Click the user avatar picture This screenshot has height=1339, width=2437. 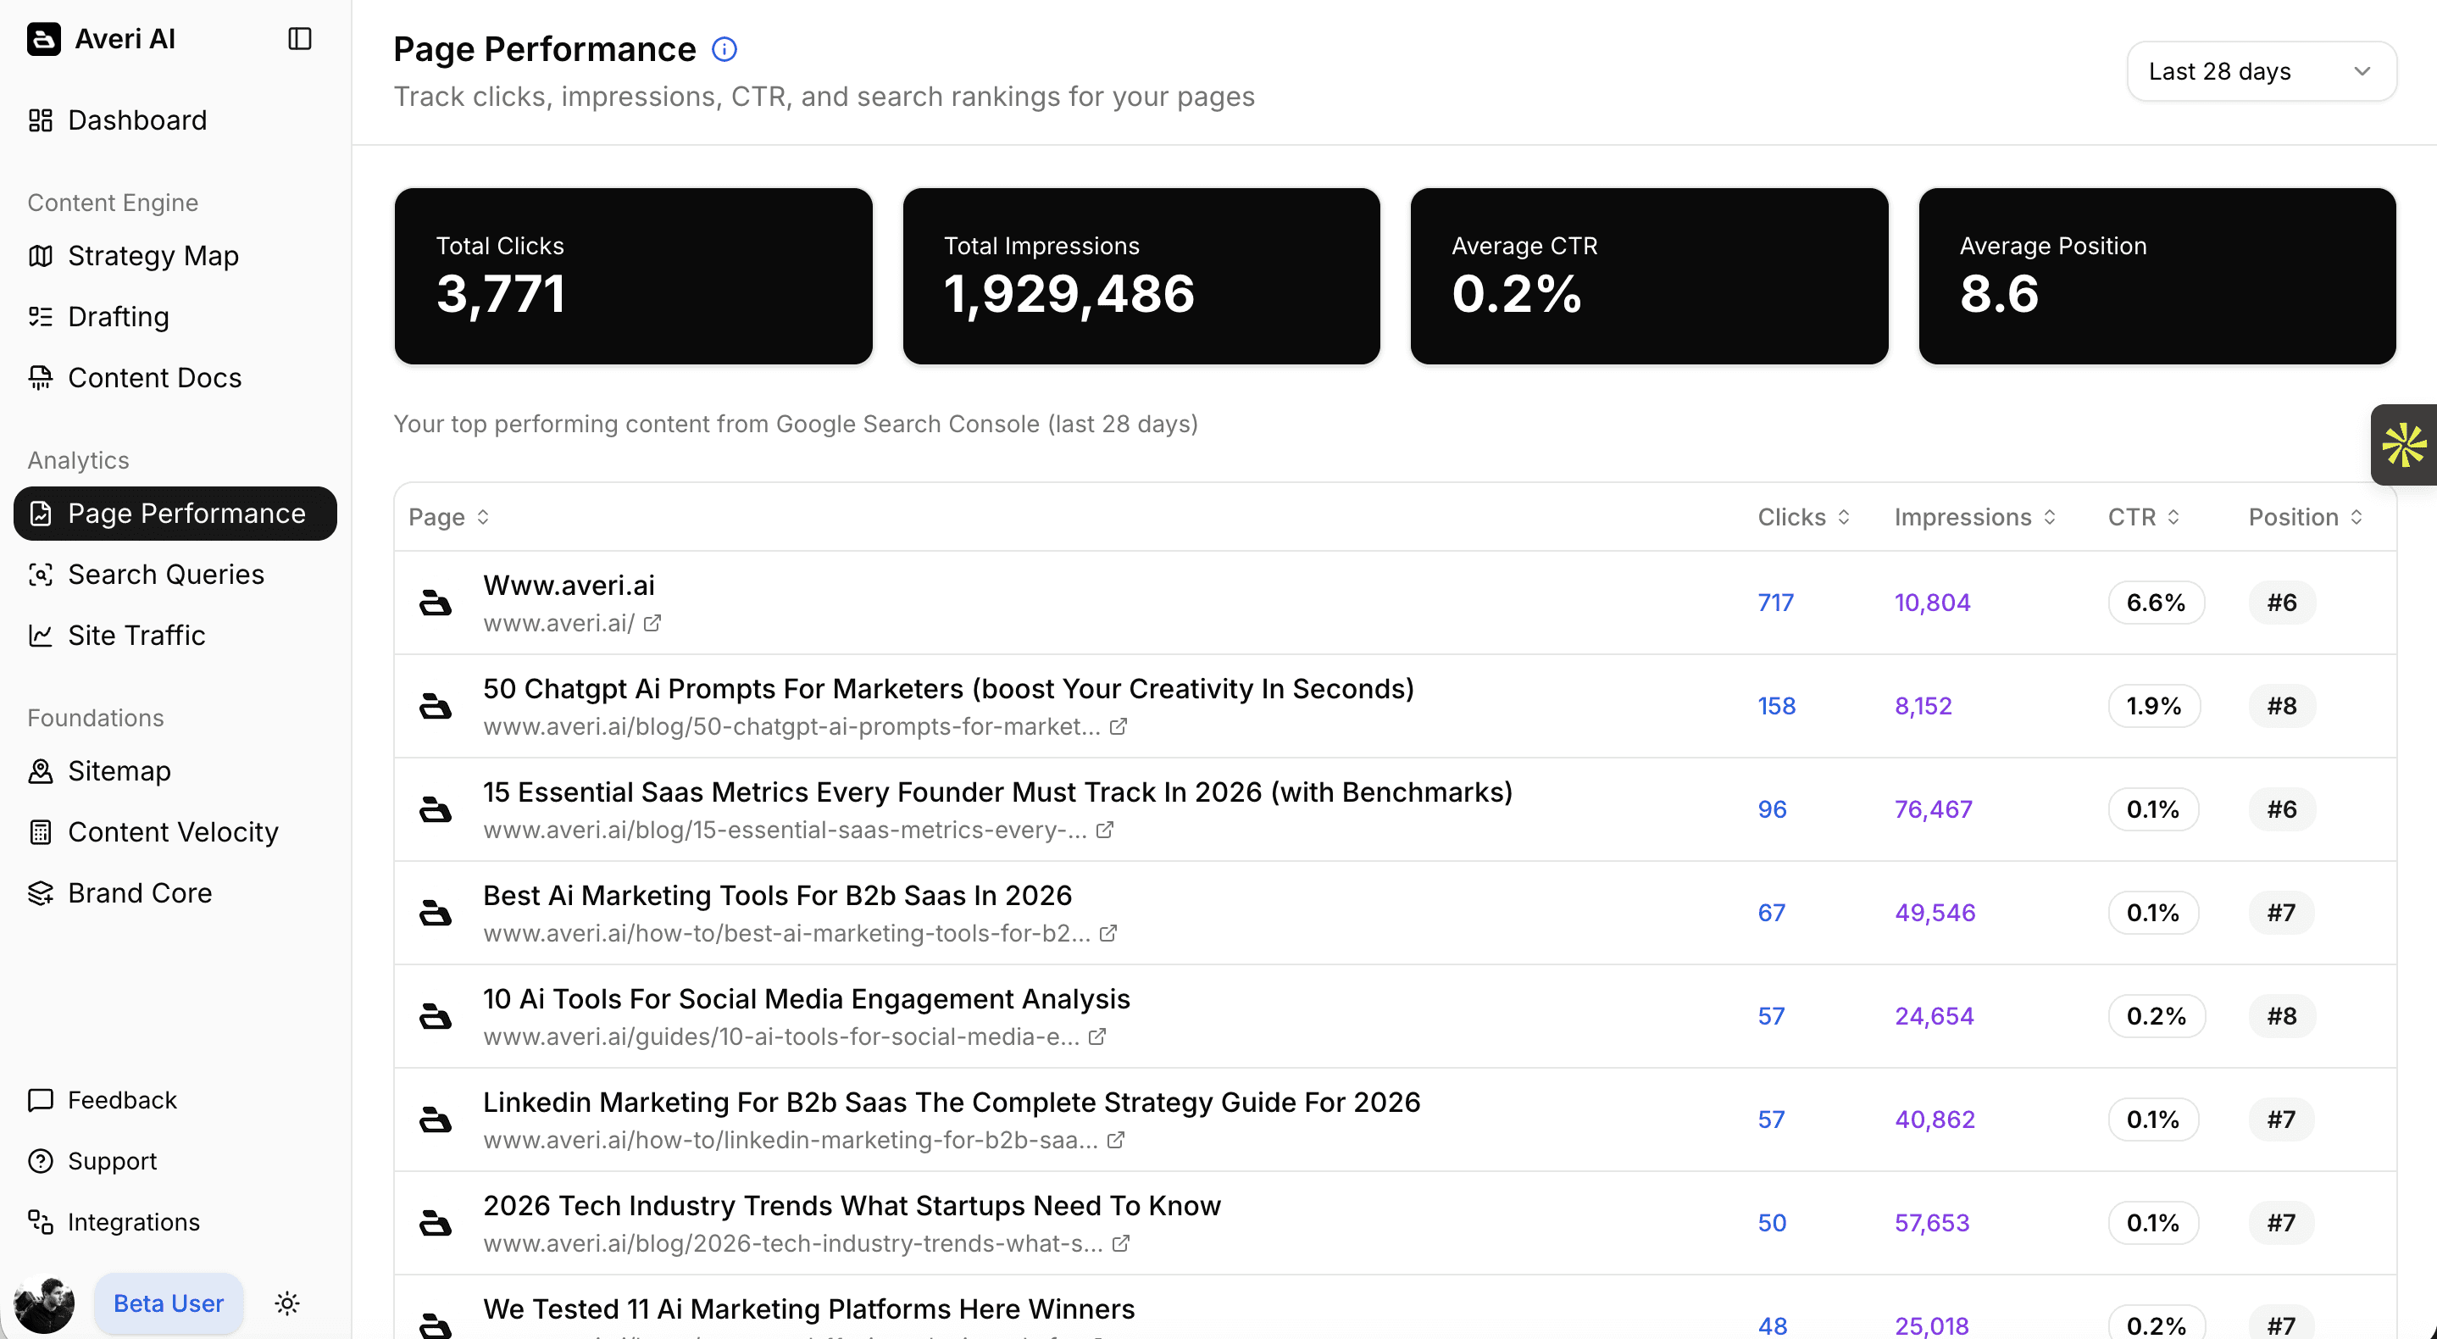[43, 1303]
